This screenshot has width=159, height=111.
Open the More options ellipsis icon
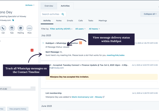[29, 28]
